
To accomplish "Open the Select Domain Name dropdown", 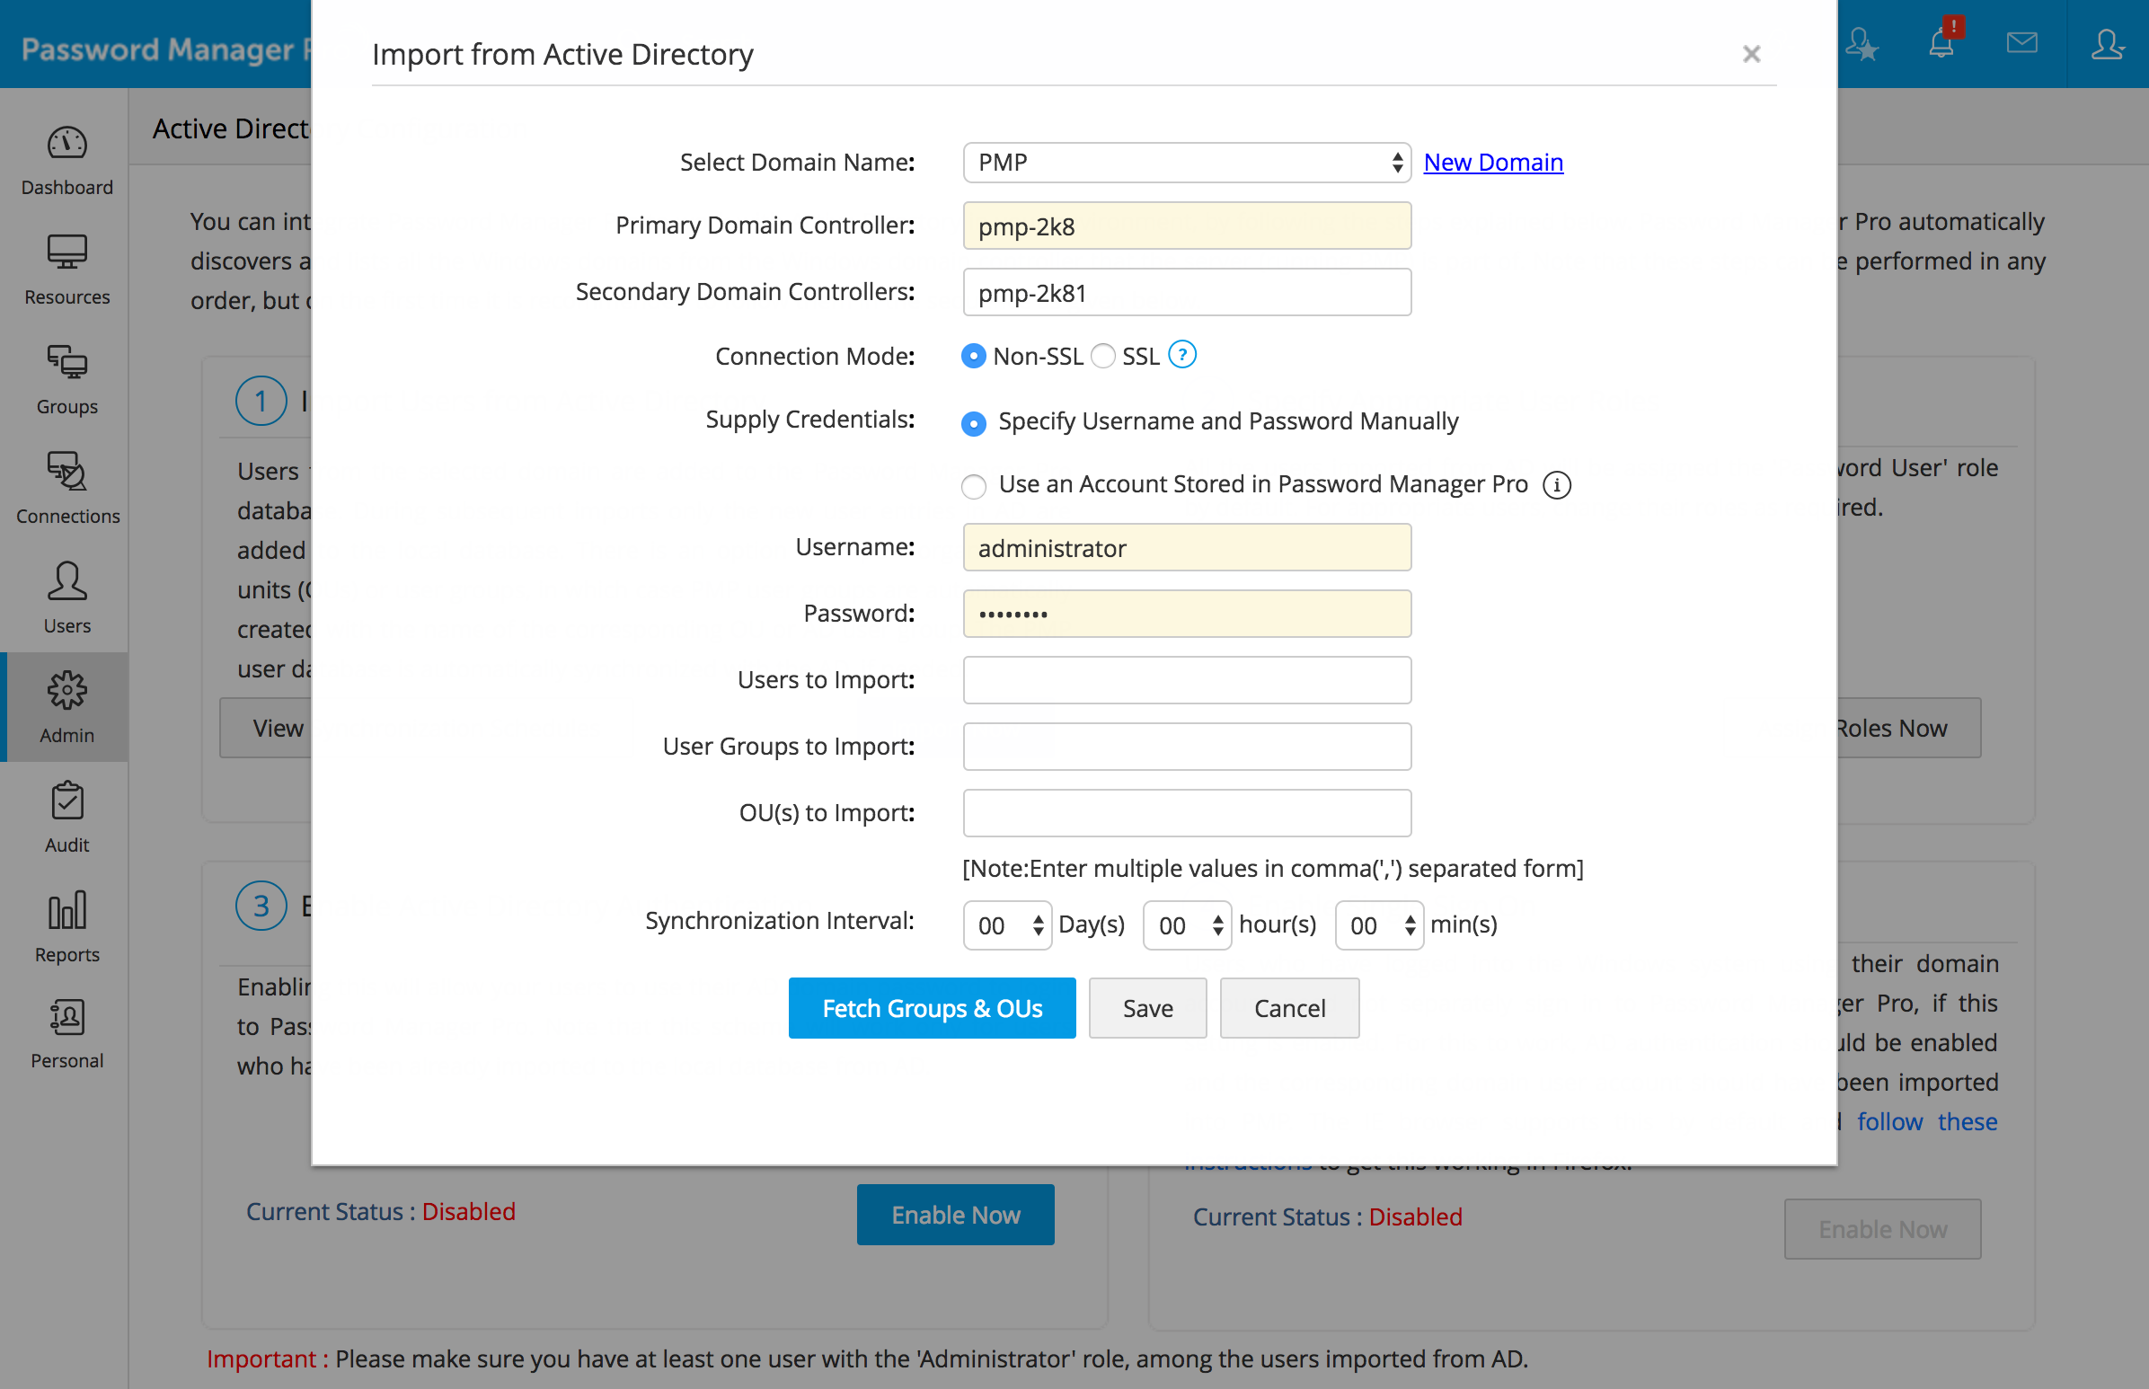I will coord(1186,163).
